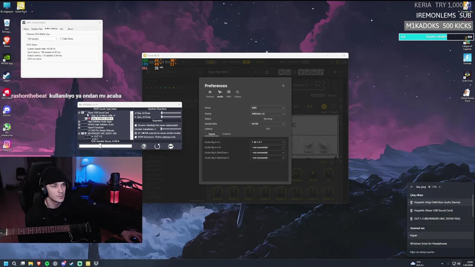
Task: Open Preferred ASIO Buffer Size dropdown
Action: 42,39
